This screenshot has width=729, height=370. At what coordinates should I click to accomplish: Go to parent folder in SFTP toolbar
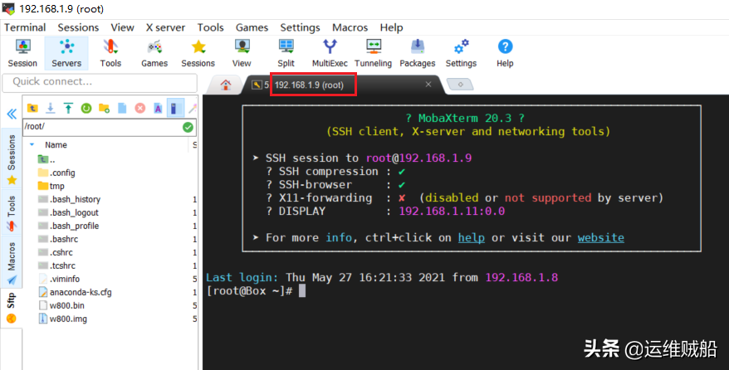pyautogui.click(x=32, y=108)
